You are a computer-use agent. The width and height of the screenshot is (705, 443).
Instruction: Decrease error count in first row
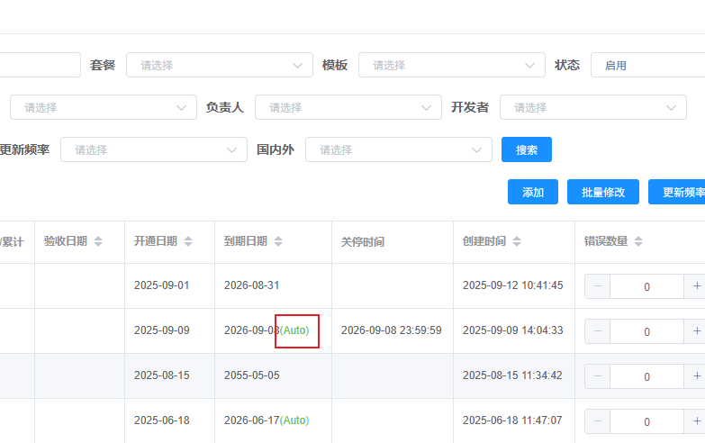(x=597, y=286)
